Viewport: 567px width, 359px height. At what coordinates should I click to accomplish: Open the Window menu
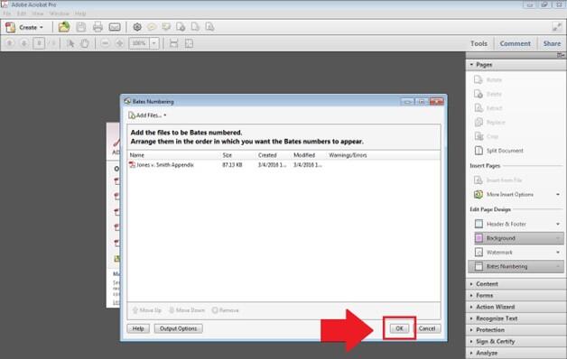tap(59, 14)
